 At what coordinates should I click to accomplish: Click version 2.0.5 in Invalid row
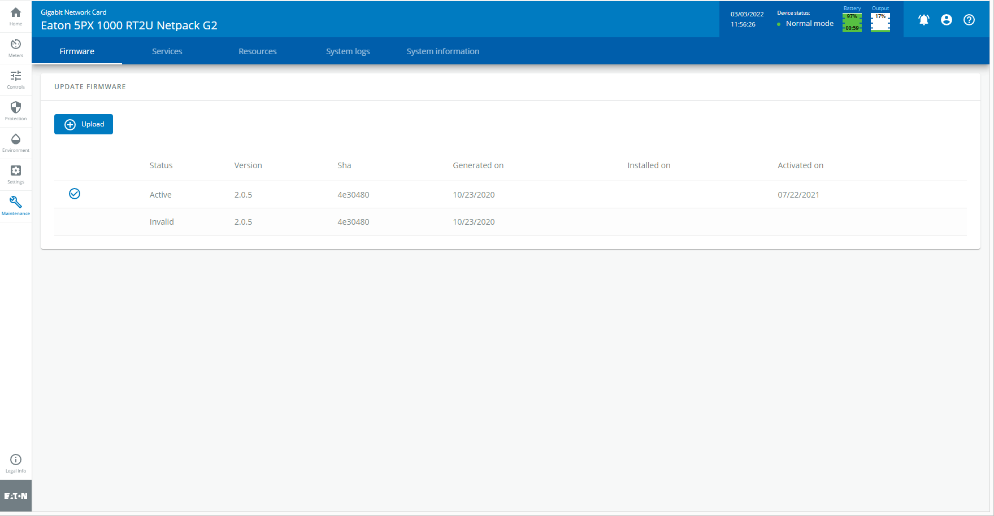click(243, 222)
